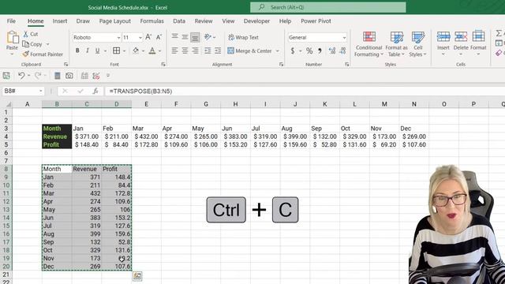The width and height of the screenshot is (505, 284).
Task: Set Top Align vertical alignment
Action: tap(175, 37)
